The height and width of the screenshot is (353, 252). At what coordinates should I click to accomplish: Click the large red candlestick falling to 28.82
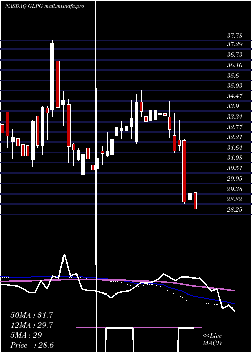pyautogui.click(x=184, y=171)
